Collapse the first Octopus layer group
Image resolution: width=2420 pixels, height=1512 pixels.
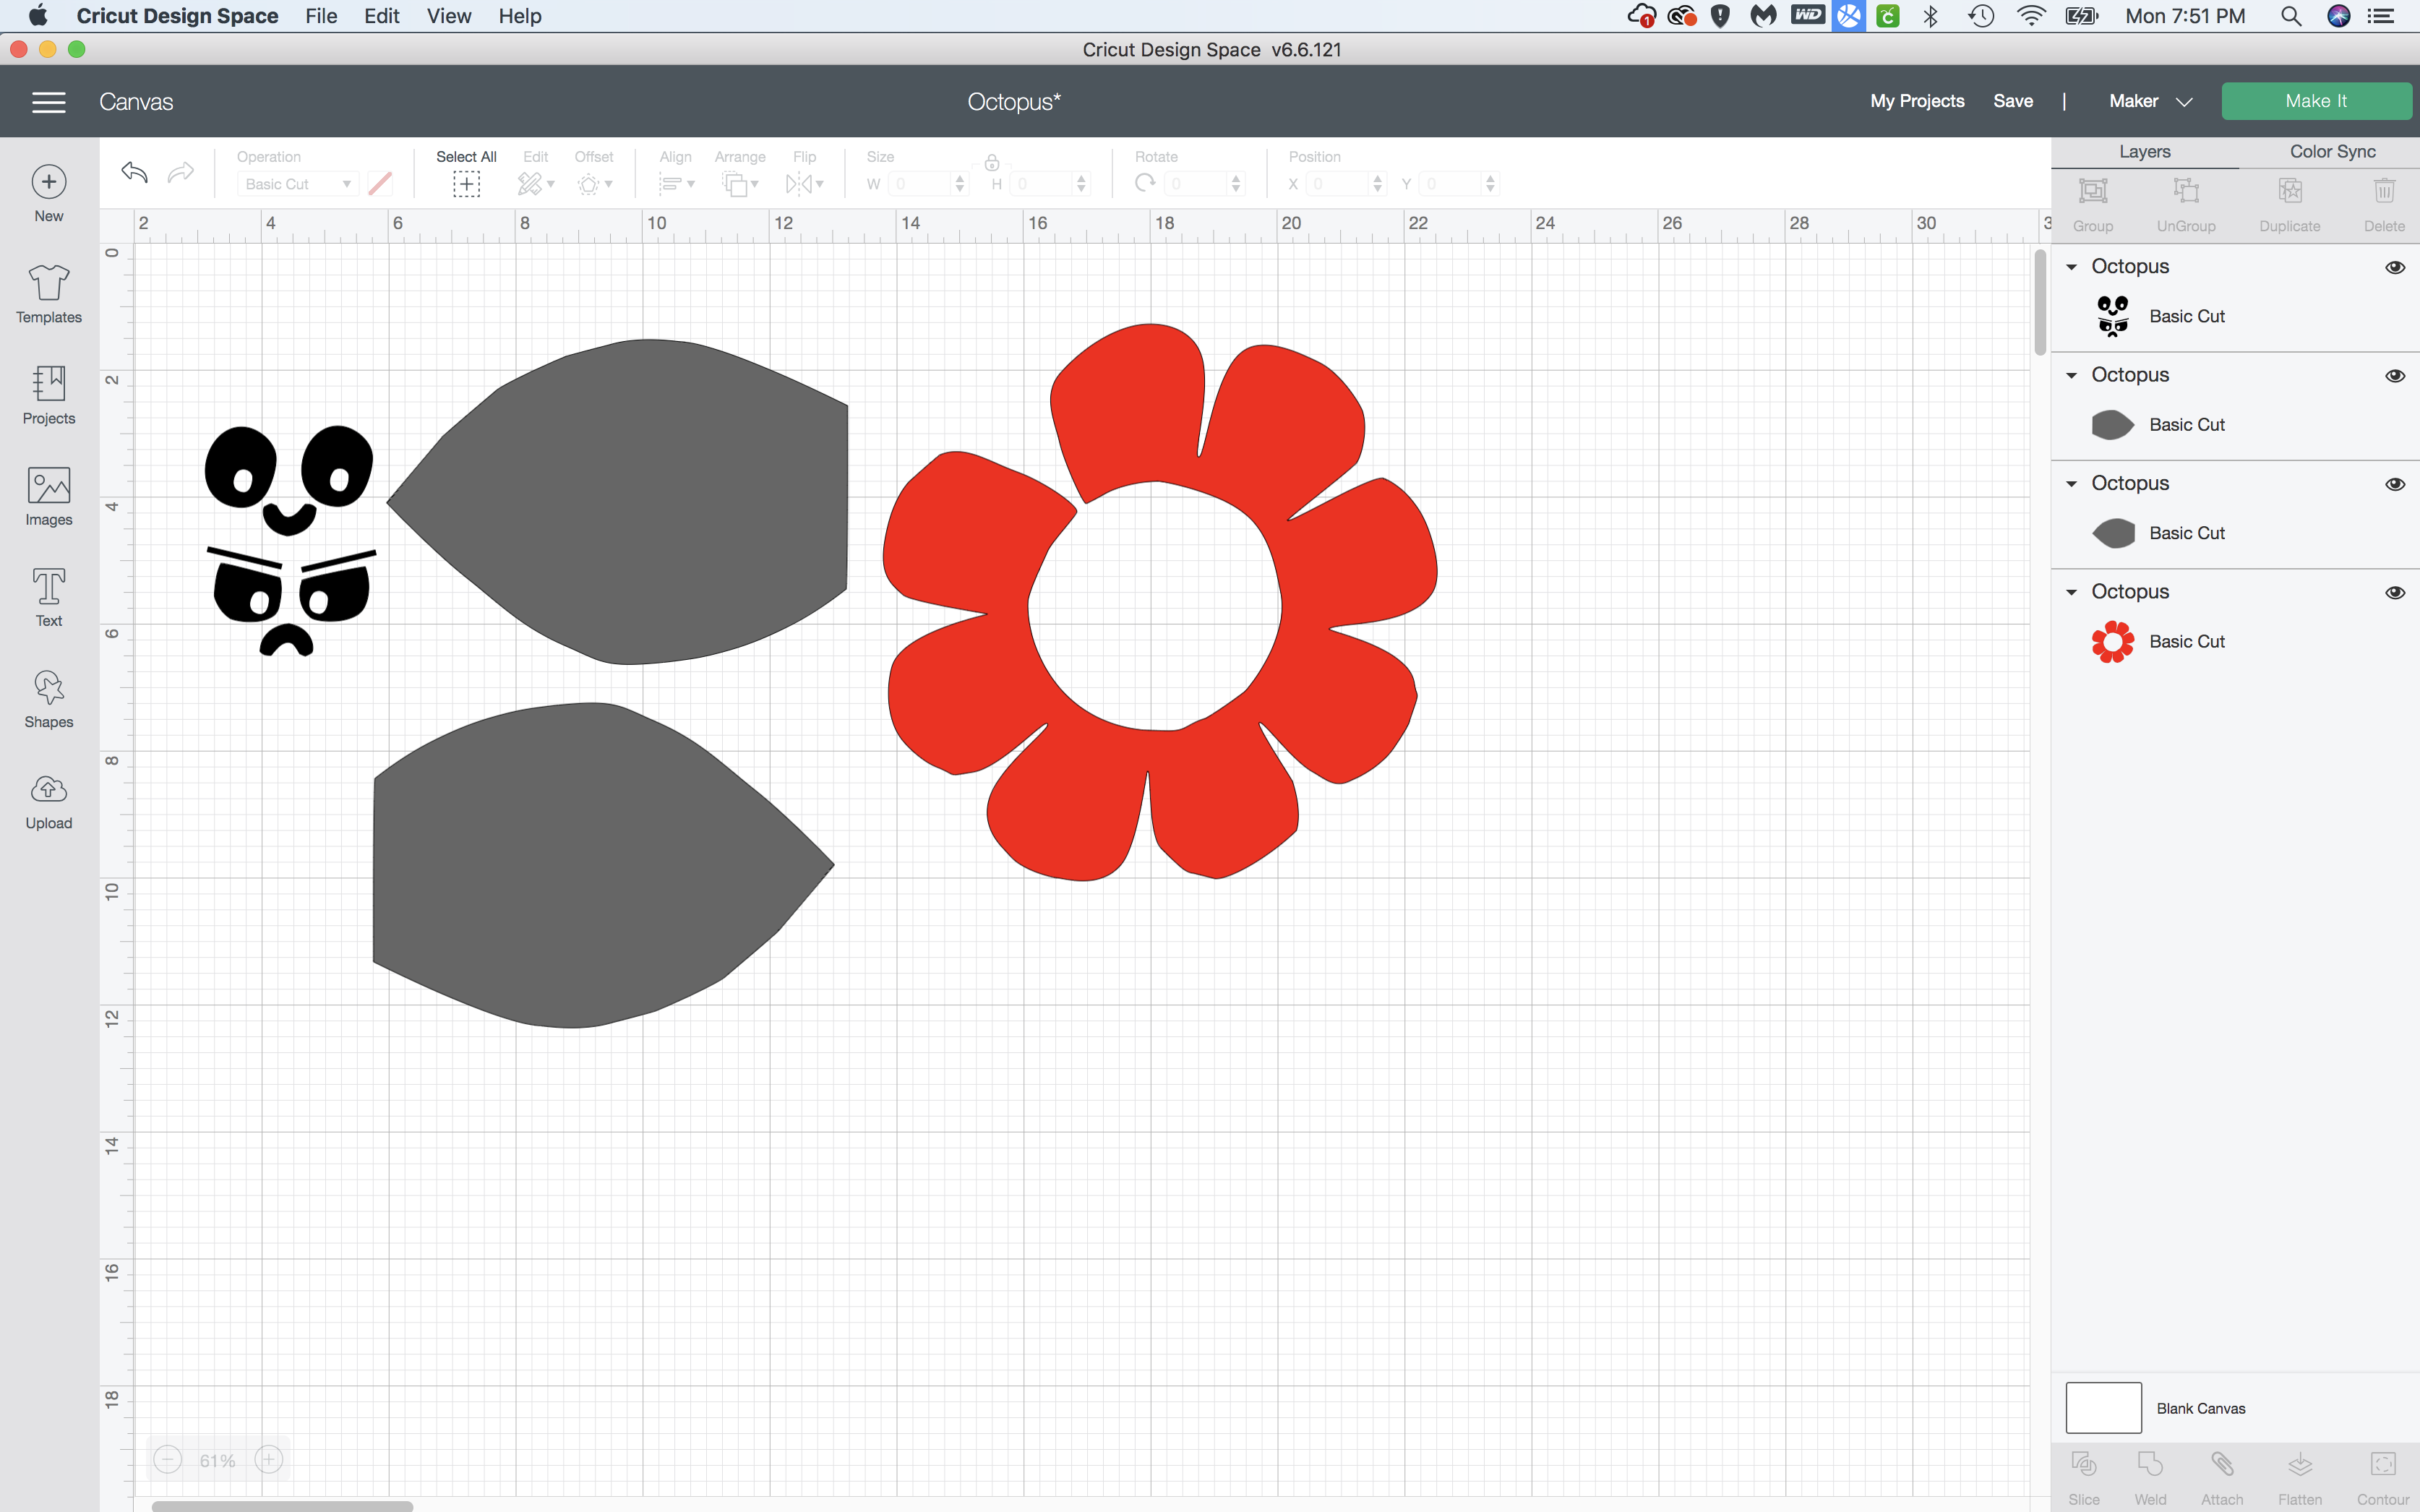[2071, 267]
